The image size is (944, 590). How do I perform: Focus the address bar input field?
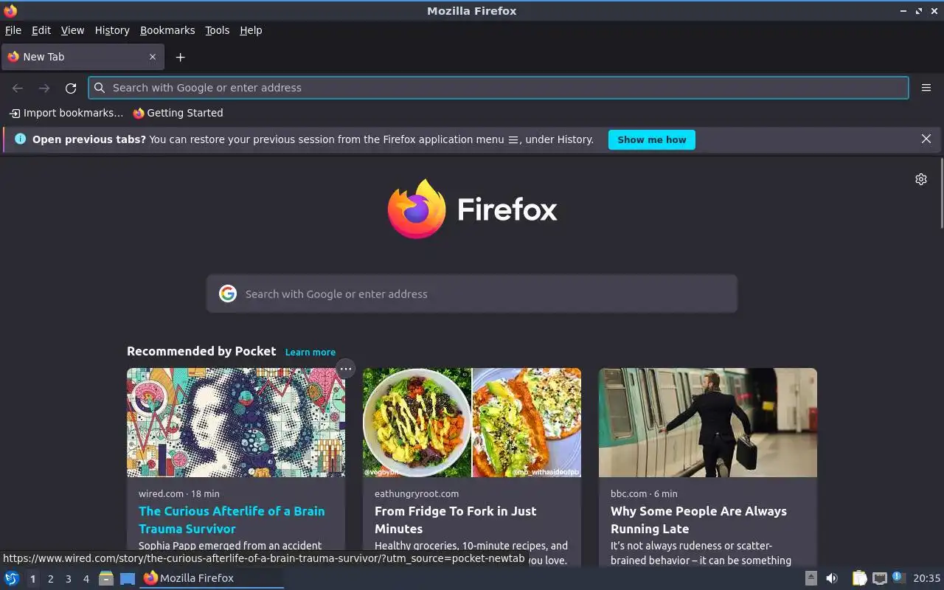click(499, 88)
